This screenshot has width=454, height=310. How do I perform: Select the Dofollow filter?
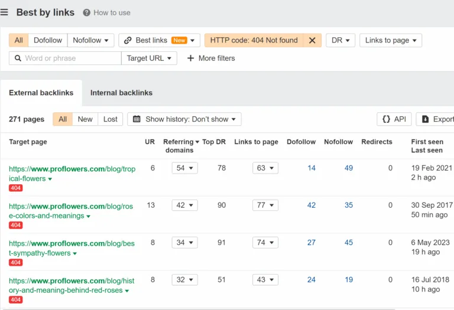click(48, 40)
